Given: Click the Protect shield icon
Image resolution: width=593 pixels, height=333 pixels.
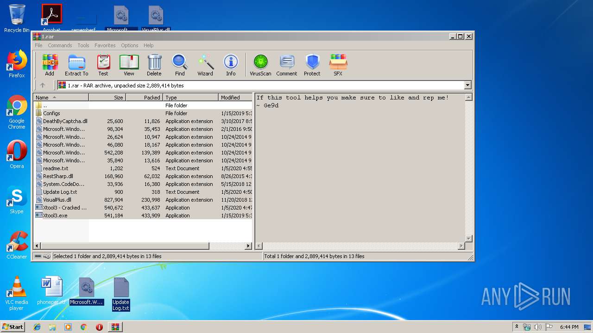Looking at the screenshot, I should 312,65.
